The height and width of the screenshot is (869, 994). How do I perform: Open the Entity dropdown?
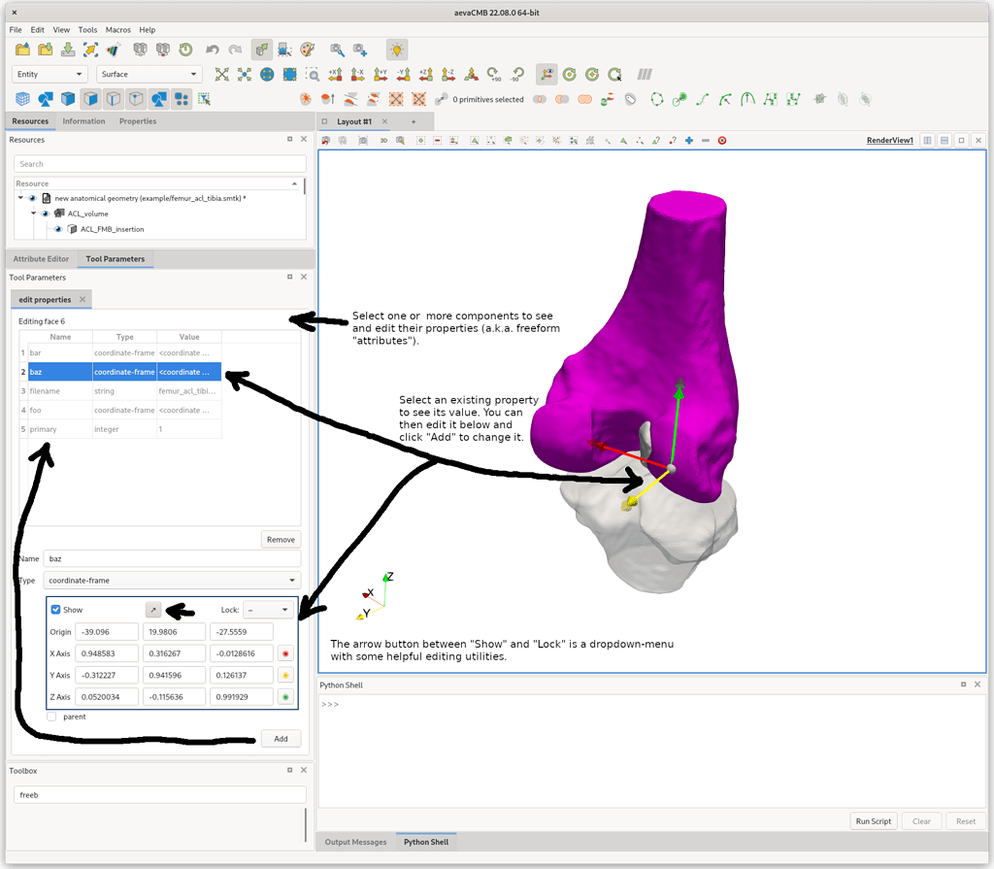point(49,74)
